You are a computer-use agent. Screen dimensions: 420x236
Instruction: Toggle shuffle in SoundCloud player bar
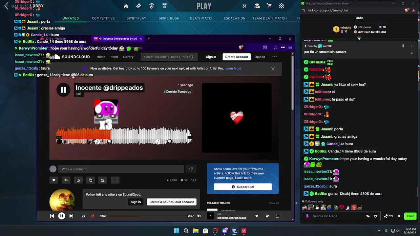(x=83, y=216)
